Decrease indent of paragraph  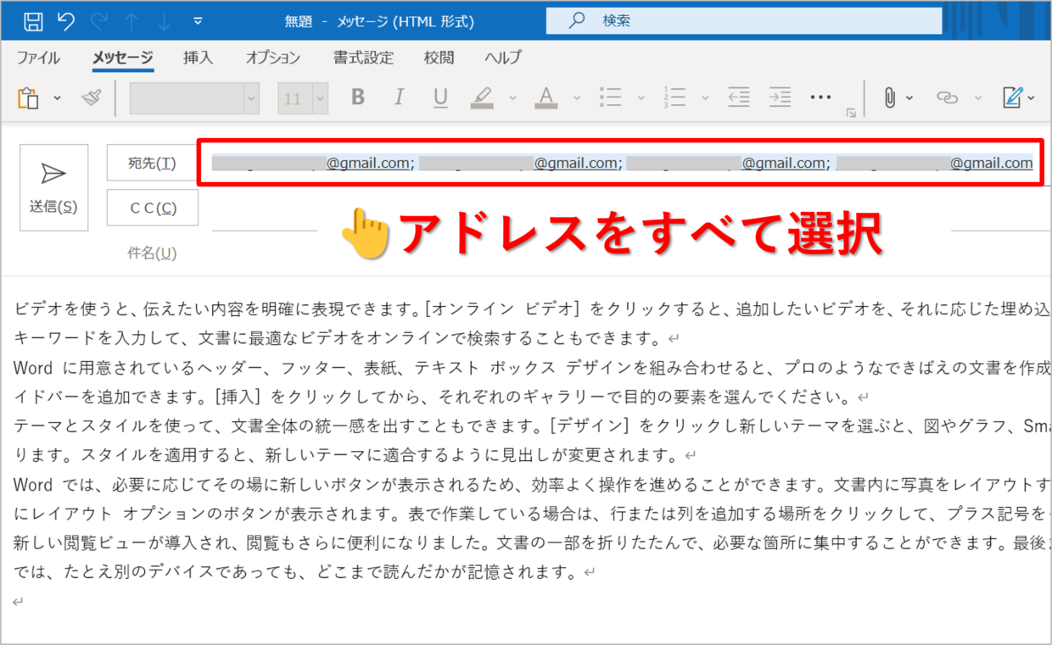(x=739, y=98)
